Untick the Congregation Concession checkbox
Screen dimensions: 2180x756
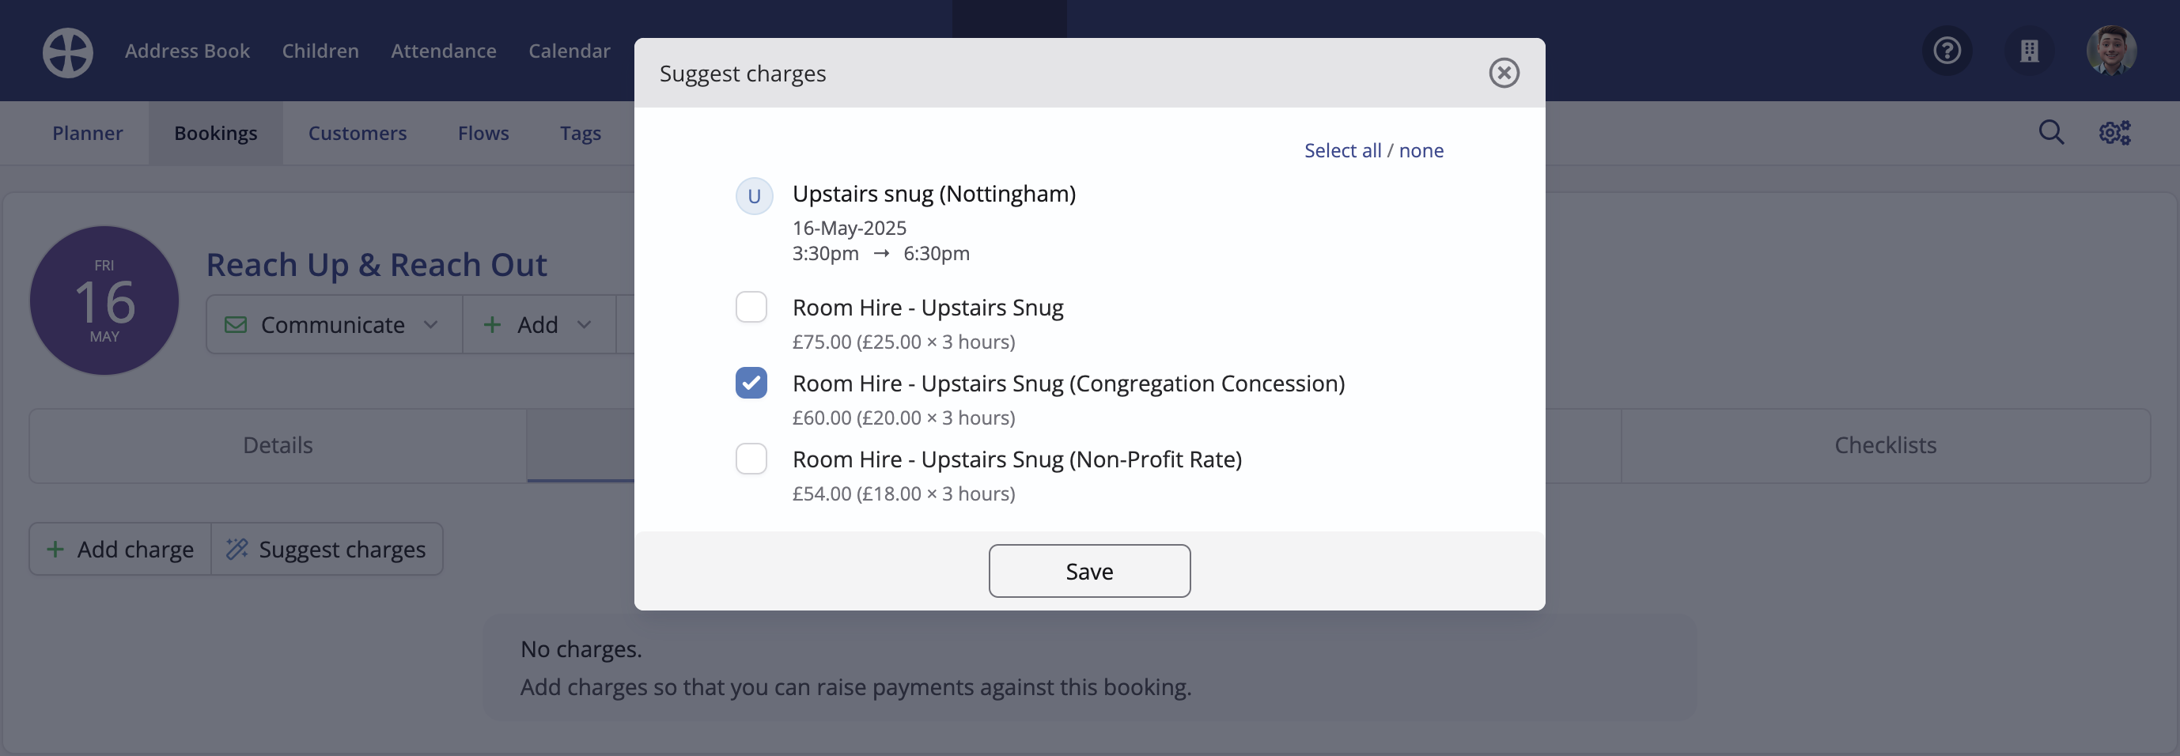[x=751, y=383]
